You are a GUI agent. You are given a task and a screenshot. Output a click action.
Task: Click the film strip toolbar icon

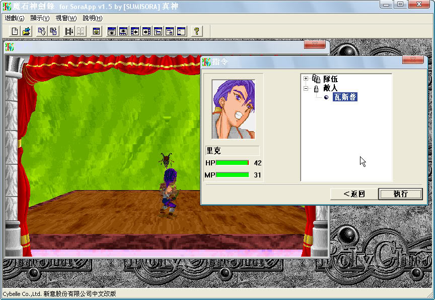(69, 31)
